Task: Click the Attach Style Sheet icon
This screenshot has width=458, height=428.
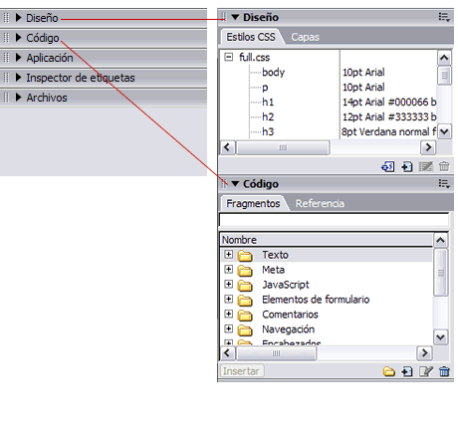Action: pyautogui.click(x=387, y=166)
